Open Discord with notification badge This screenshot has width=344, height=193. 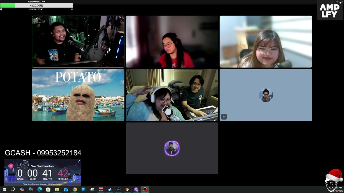[x=136, y=190]
